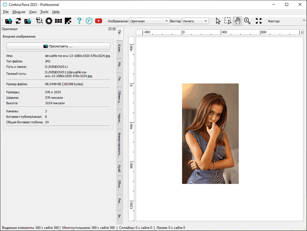Select the arrow pointer tool
The width and height of the screenshot is (307, 231).
coord(218,21)
